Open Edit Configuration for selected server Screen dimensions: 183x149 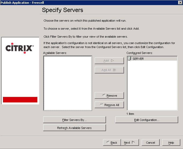click(x=147, y=120)
